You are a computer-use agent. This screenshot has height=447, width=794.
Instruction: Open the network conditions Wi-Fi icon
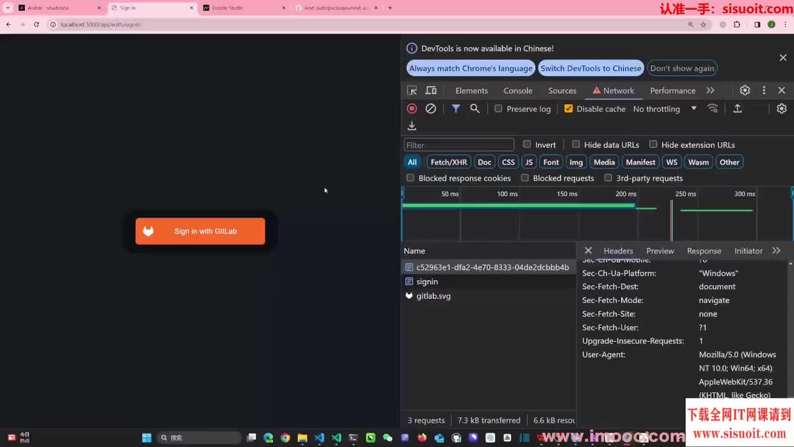pos(713,109)
